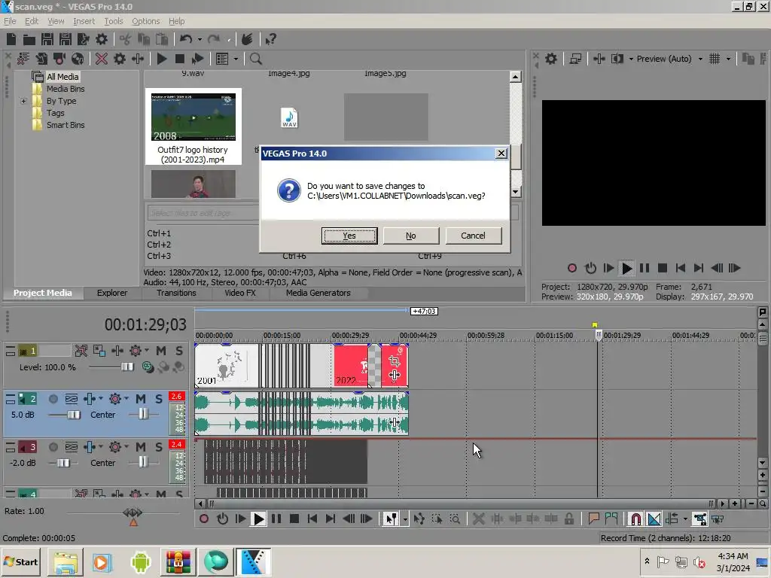The height and width of the screenshot is (578, 771).
Task: Click the preview Overlays grid icon
Action: click(x=715, y=59)
